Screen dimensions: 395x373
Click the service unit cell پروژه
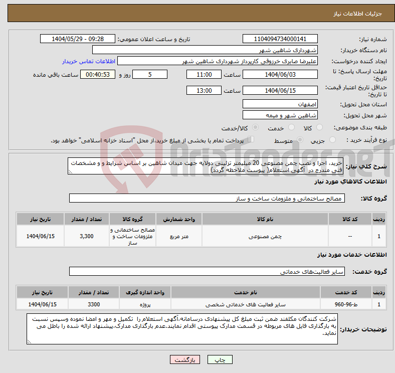tap(145, 304)
